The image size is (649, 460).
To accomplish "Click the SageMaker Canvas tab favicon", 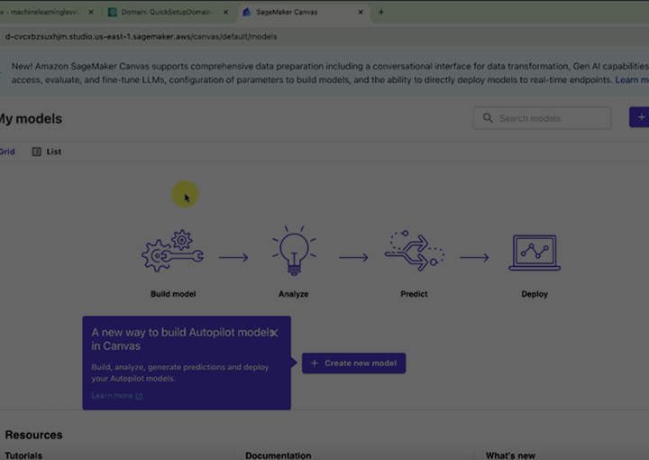I will (x=247, y=12).
